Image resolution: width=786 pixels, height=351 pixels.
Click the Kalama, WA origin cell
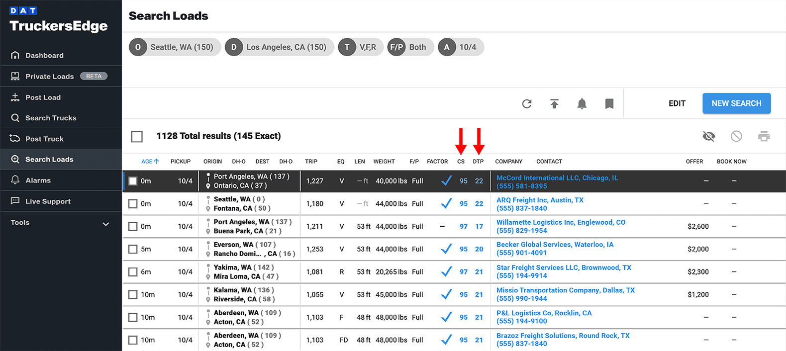pos(243,290)
